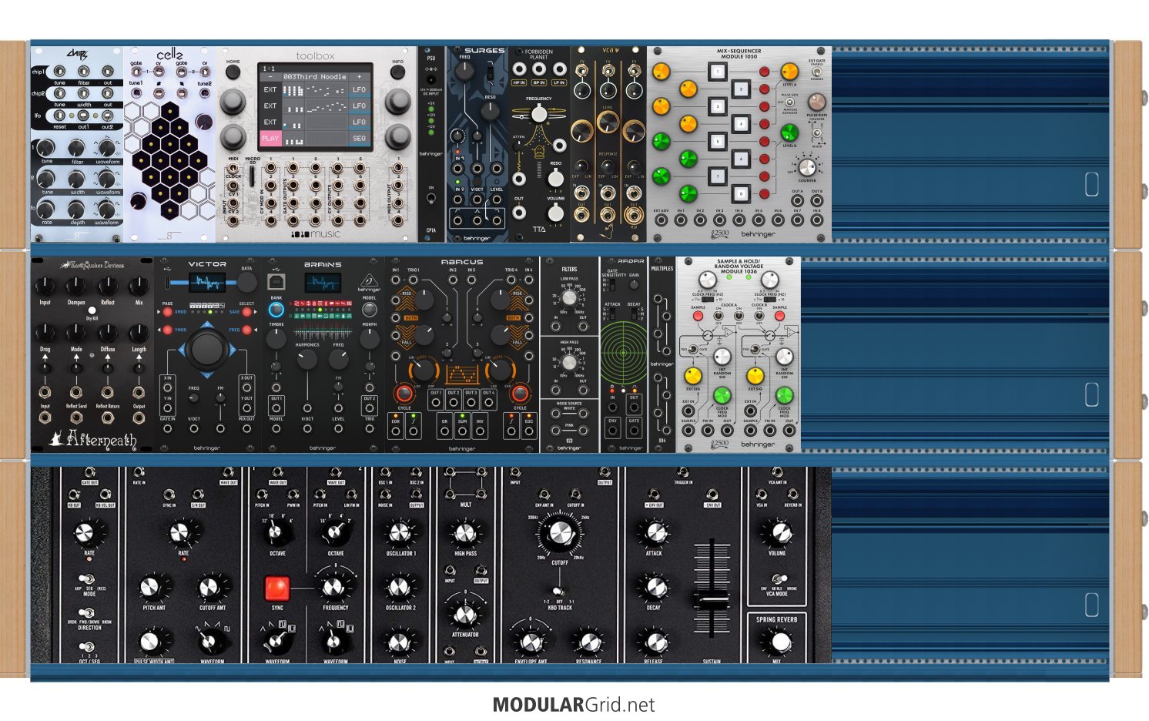The image size is (1149, 721).
Task: Turn Afterneath Mix knob
Action: (139, 287)
